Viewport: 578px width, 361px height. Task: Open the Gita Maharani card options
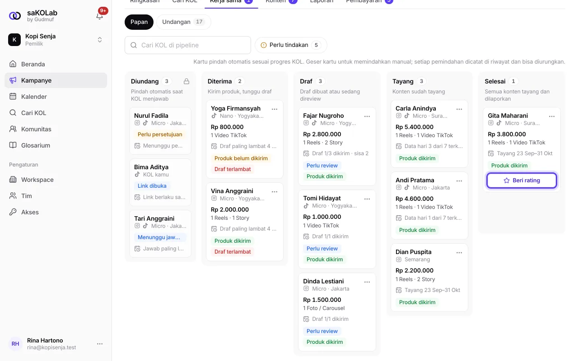[552, 116]
